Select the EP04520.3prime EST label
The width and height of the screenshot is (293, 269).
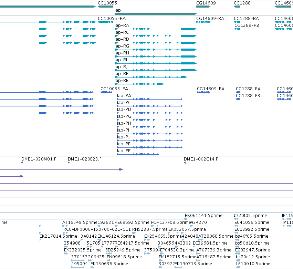point(177,250)
